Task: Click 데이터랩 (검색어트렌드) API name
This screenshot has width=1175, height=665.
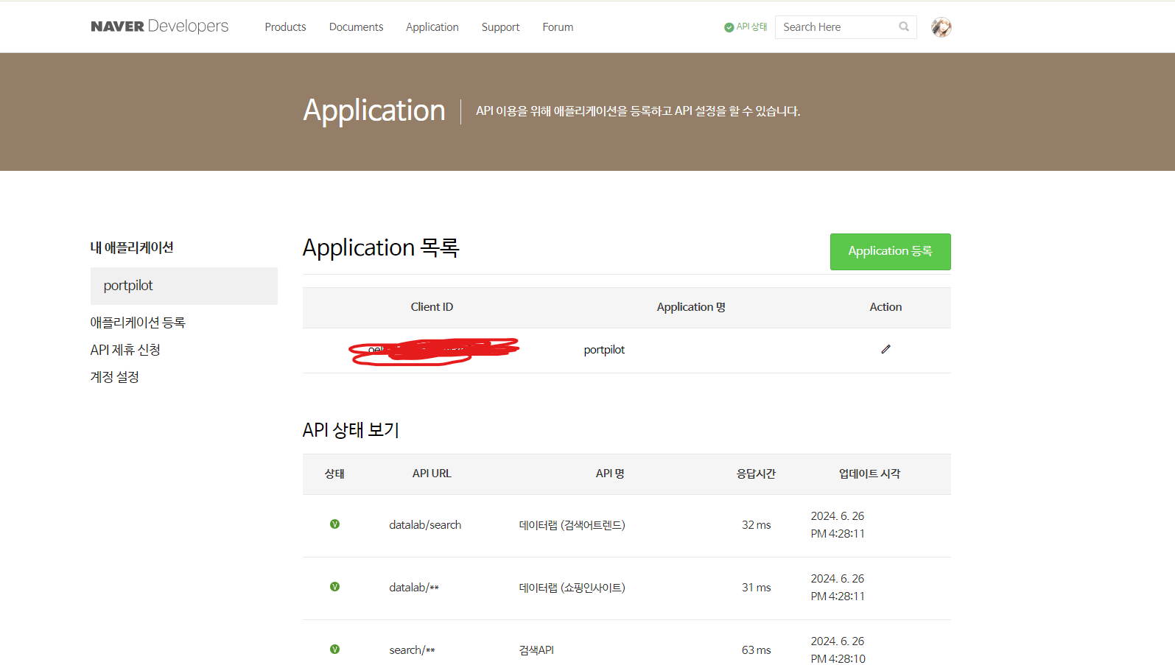Action: pos(572,525)
